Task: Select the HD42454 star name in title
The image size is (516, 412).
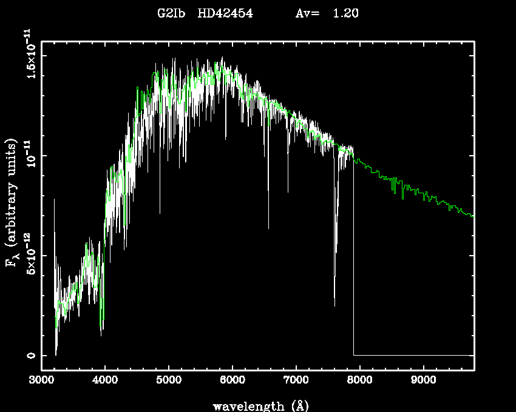Action: coord(225,14)
